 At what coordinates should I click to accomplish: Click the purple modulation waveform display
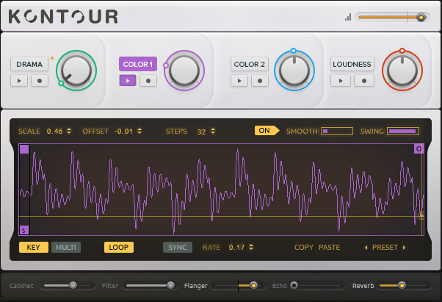point(221,190)
